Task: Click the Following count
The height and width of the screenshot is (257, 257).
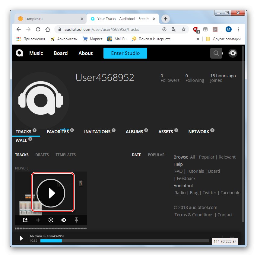Action: [195, 78]
